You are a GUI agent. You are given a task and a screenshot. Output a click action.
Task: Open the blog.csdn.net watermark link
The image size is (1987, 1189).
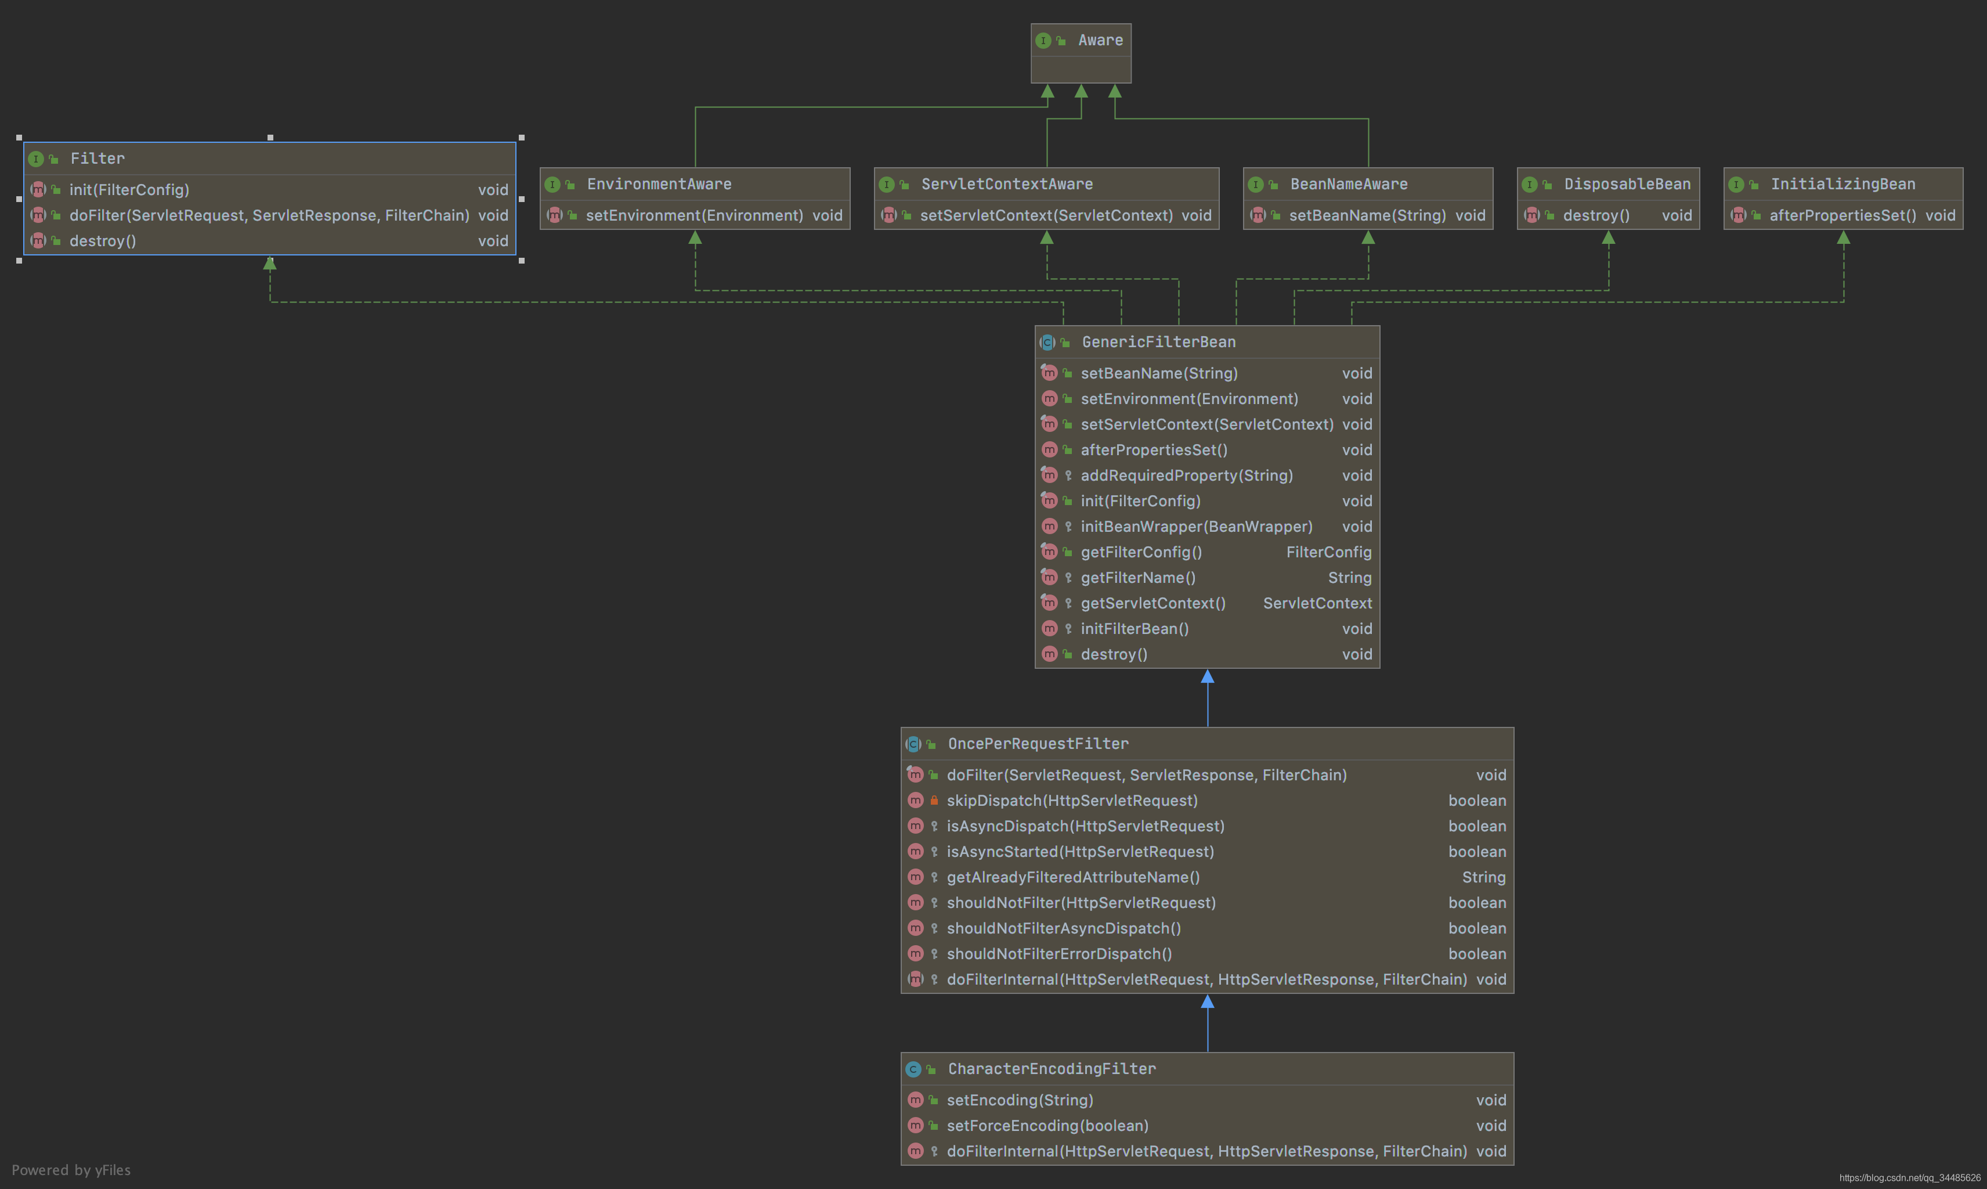[x=1909, y=1178]
